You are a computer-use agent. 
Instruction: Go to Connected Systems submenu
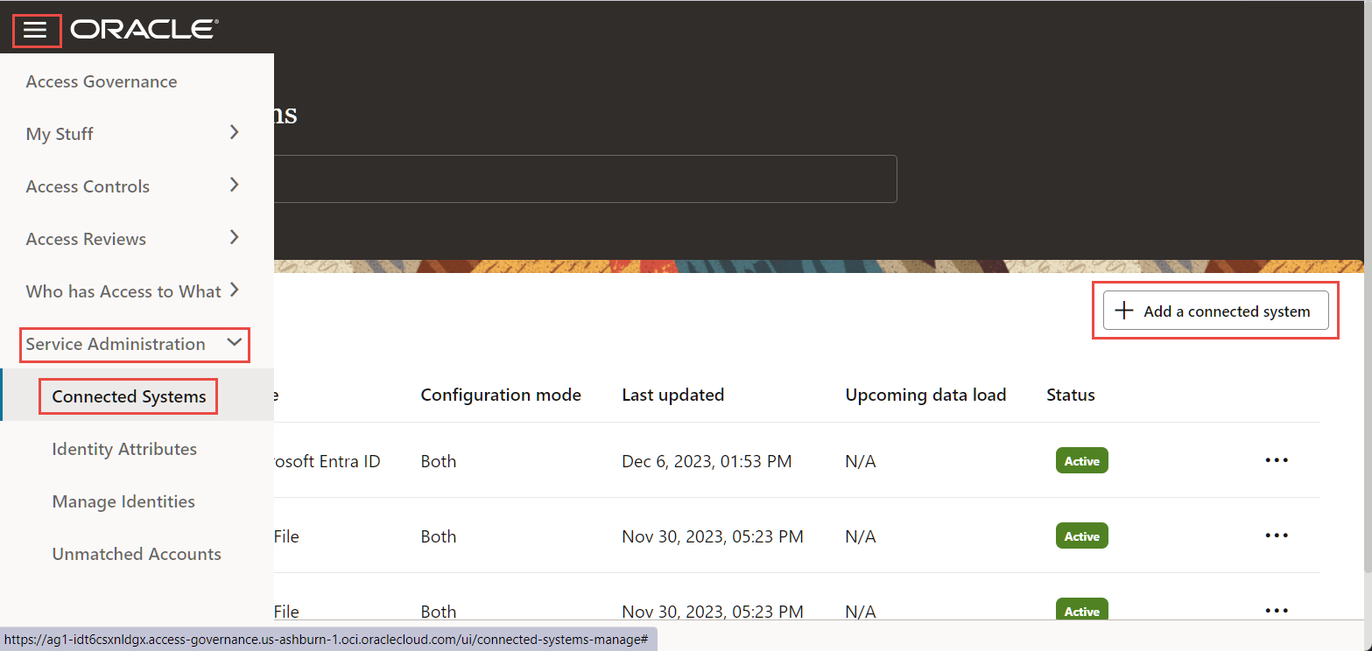(x=129, y=396)
